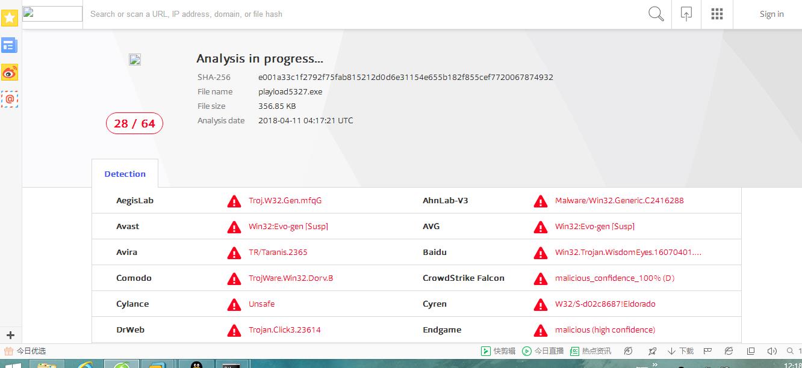Click the CrowdStrike Falcon engine name
The height and width of the screenshot is (368, 802).
(464, 278)
